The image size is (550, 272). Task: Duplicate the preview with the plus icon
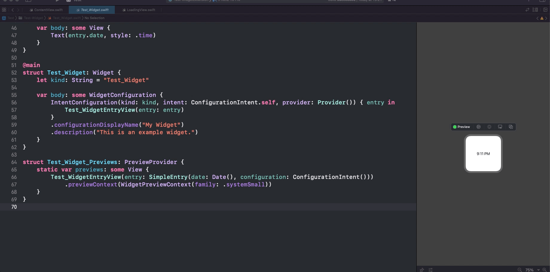[511, 127]
